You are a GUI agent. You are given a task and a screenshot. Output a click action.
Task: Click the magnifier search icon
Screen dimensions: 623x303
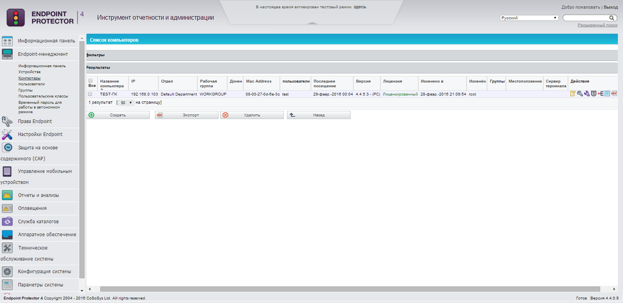pyautogui.click(x=612, y=18)
